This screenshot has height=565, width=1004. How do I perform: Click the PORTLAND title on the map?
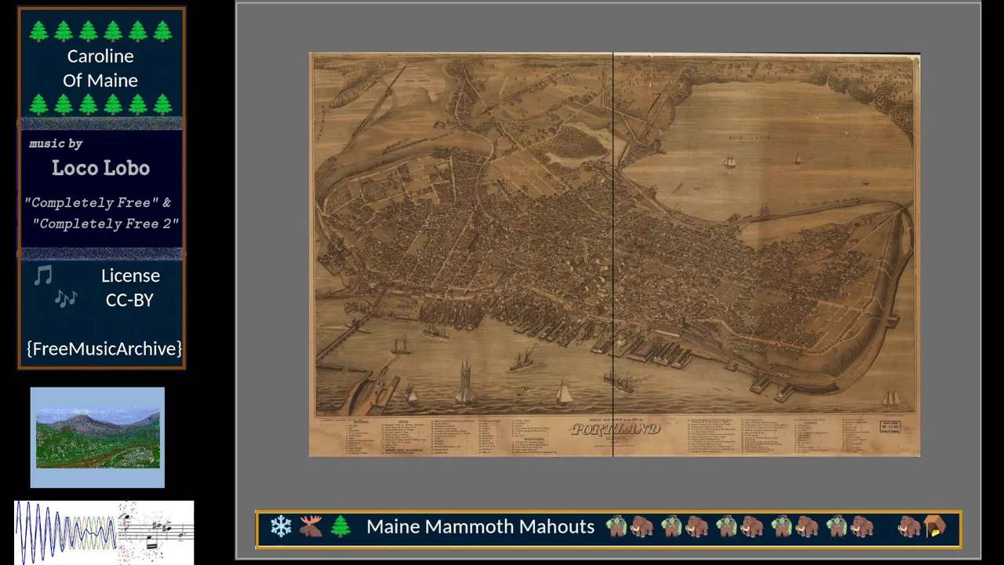tap(617, 429)
